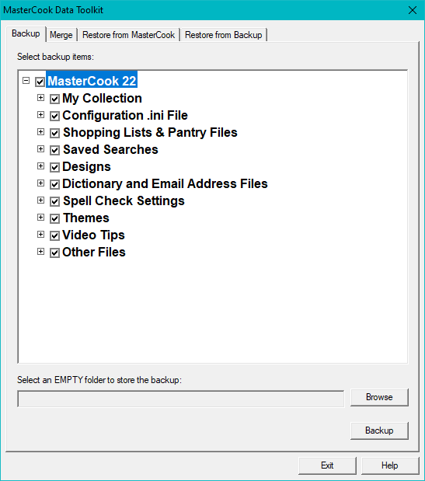Image resolution: width=425 pixels, height=481 pixels.
Task: Switch to Restore from Backup tab
Action: (224, 35)
